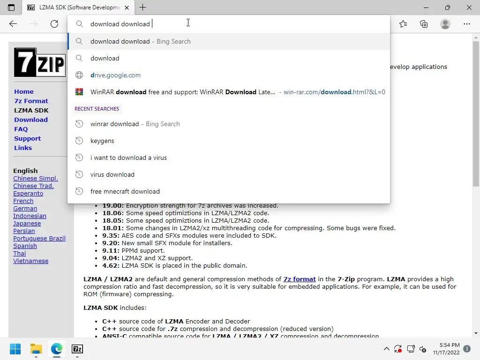Switch language to German
The width and height of the screenshot is (480, 360).
coord(25,209)
